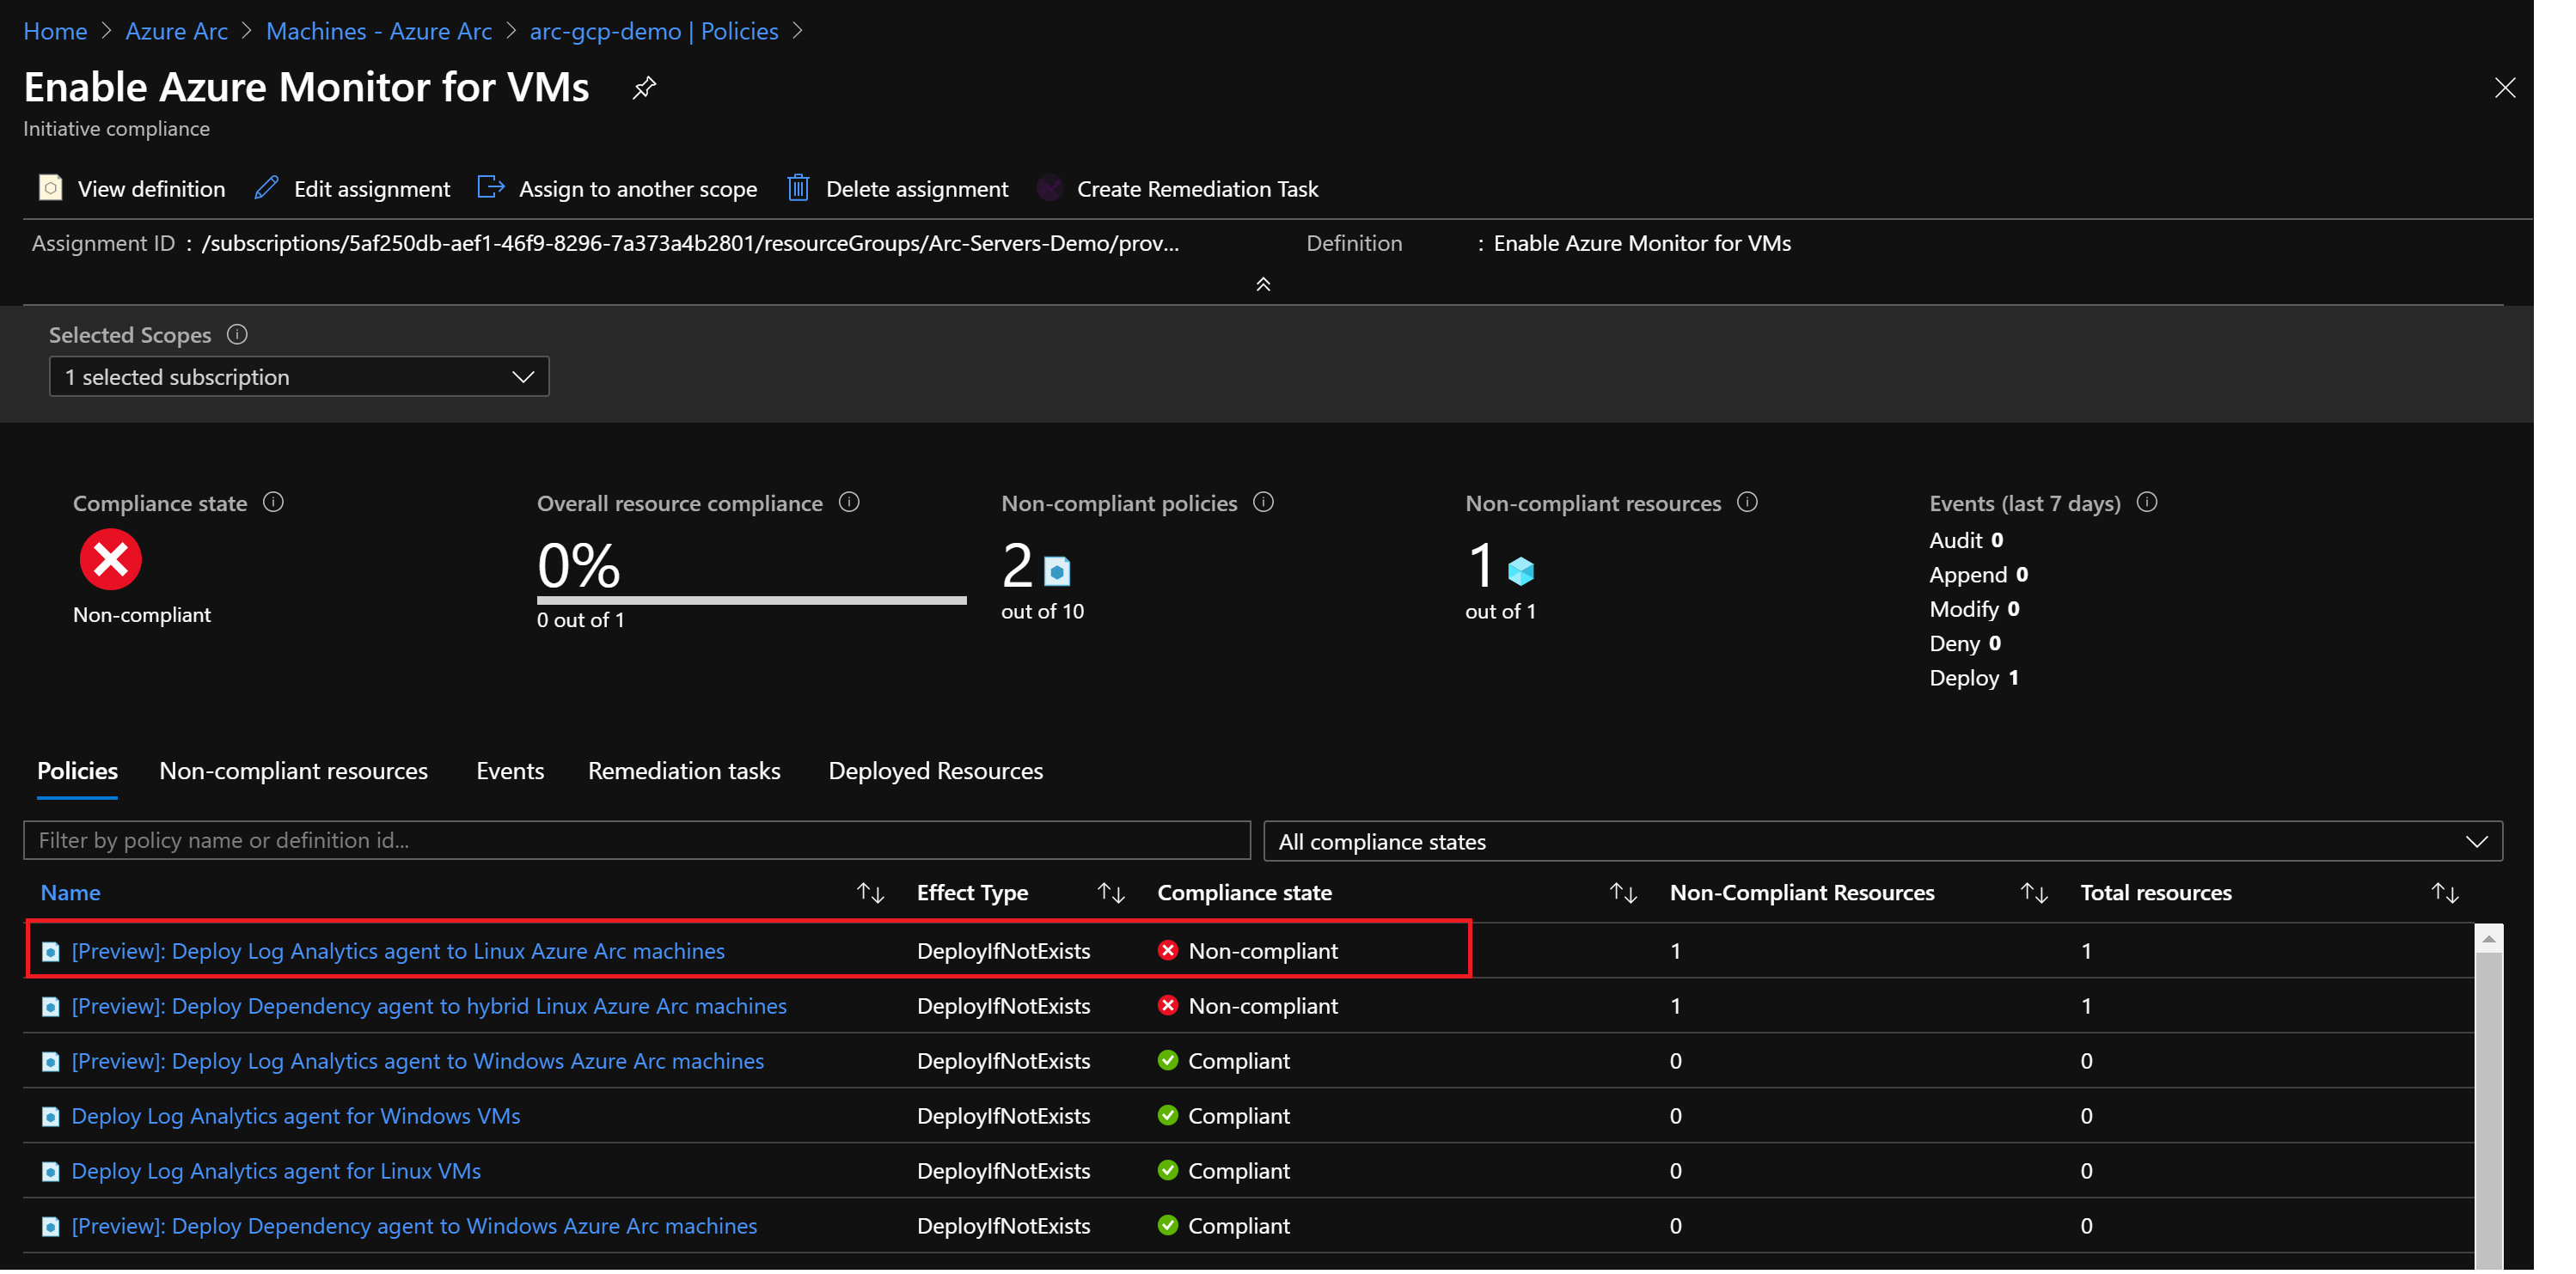The height and width of the screenshot is (1274, 2576).
Task: Click the View definition icon
Action: pyautogui.click(x=50, y=188)
